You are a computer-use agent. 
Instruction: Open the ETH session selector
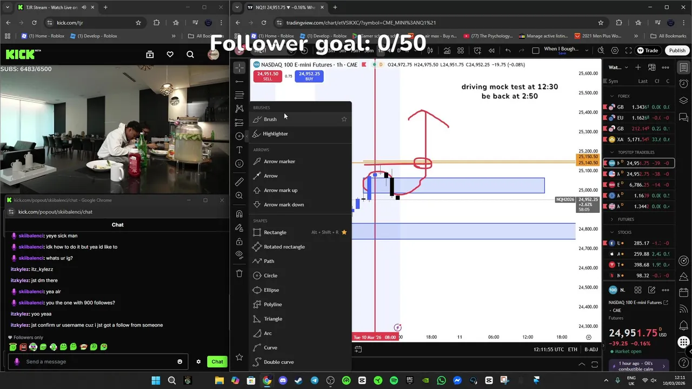pos(573,350)
